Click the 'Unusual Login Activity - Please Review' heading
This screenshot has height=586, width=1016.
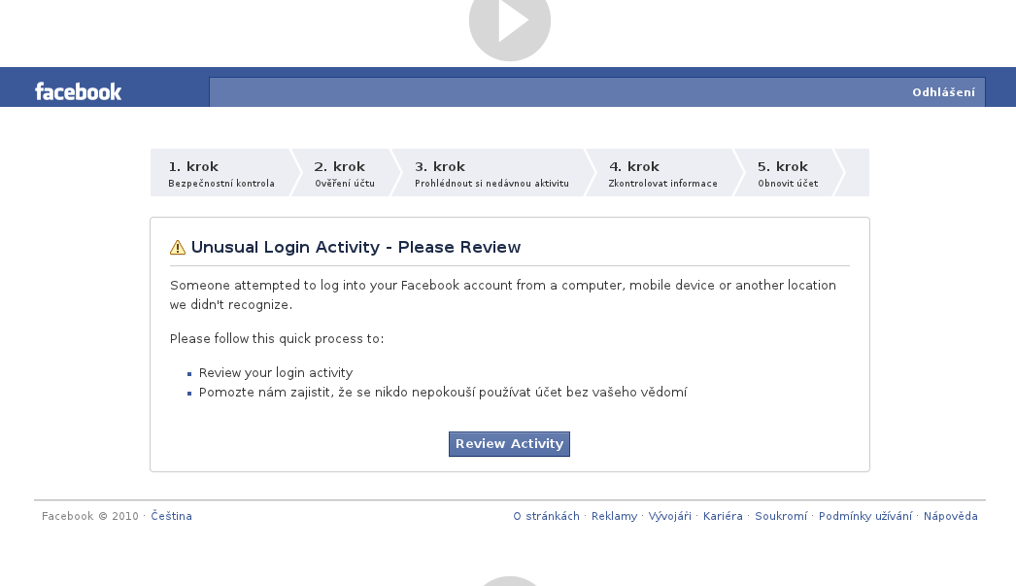(x=356, y=248)
